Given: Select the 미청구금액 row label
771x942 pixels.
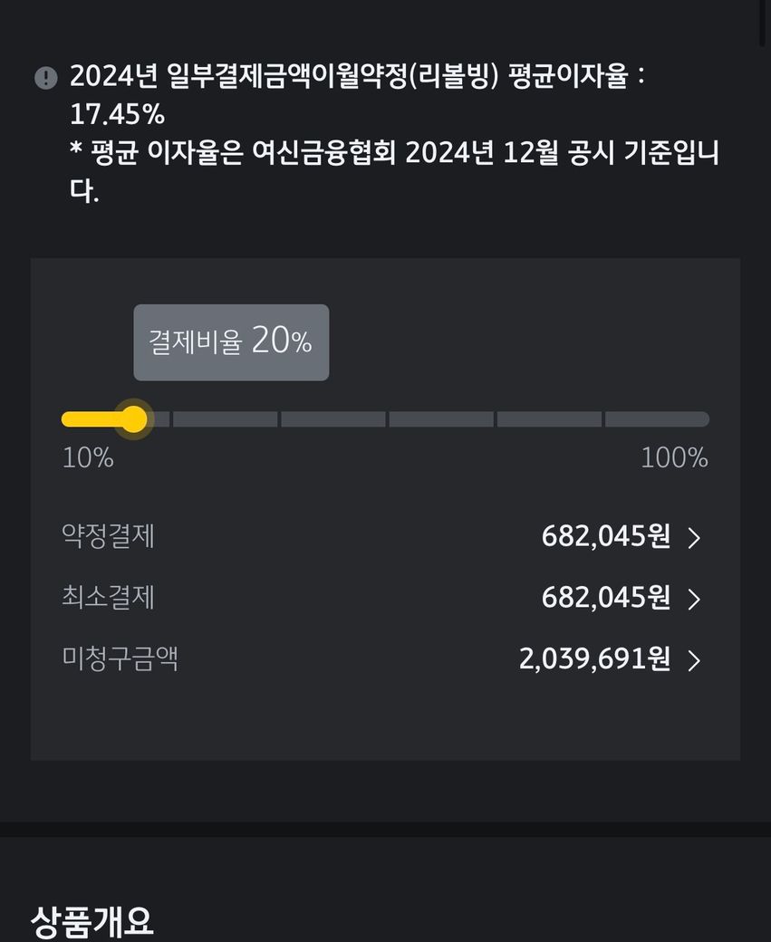Looking at the screenshot, I should tap(120, 658).
